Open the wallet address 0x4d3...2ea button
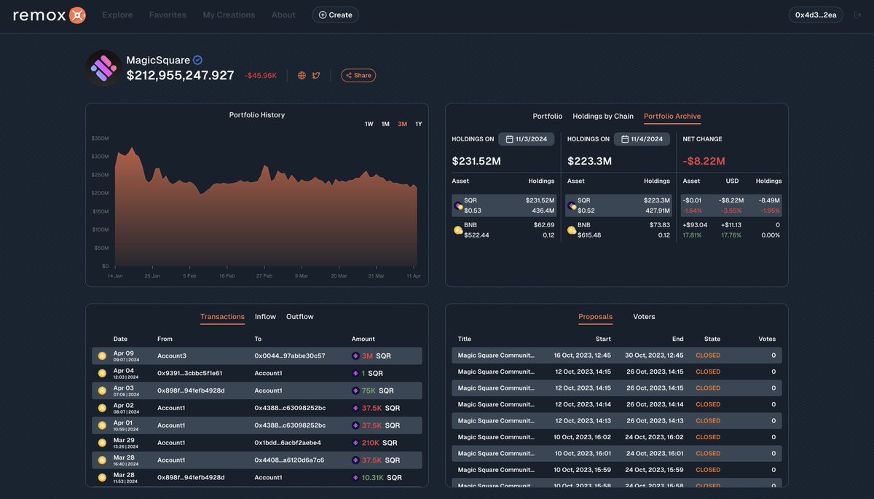The height and width of the screenshot is (499, 874). [x=816, y=15]
